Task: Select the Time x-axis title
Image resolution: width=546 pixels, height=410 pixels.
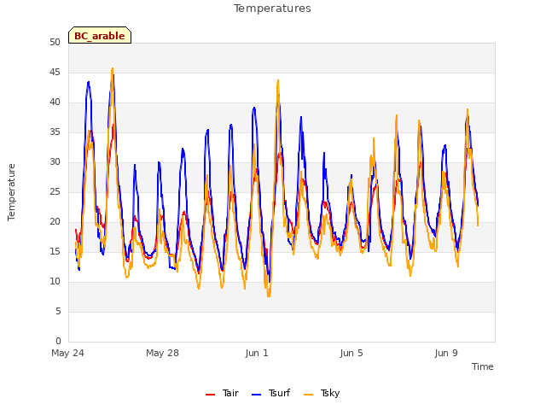Action: pyautogui.click(x=482, y=366)
